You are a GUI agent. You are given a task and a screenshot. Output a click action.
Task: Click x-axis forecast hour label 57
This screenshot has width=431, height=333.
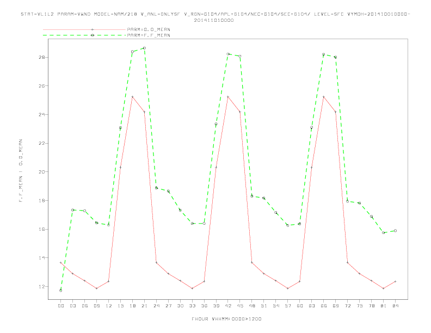click(x=288, y=306)
